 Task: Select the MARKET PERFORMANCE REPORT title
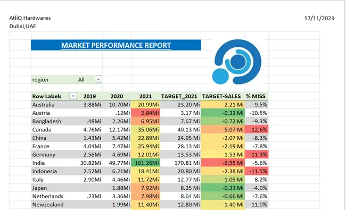[116, 45]
